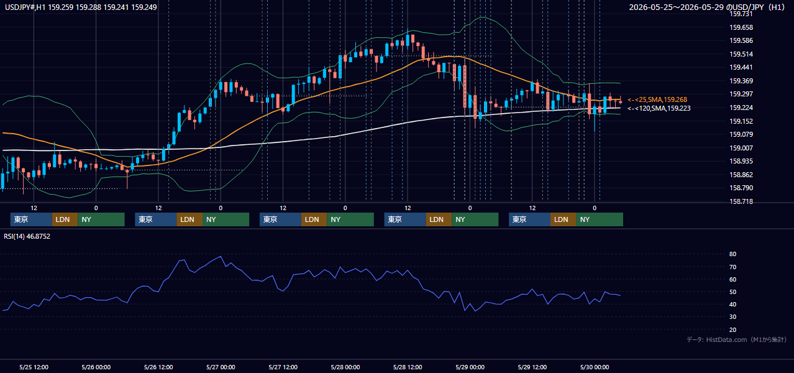
Task: Click the LDN session box for 5/25
Action: [65, 219]
